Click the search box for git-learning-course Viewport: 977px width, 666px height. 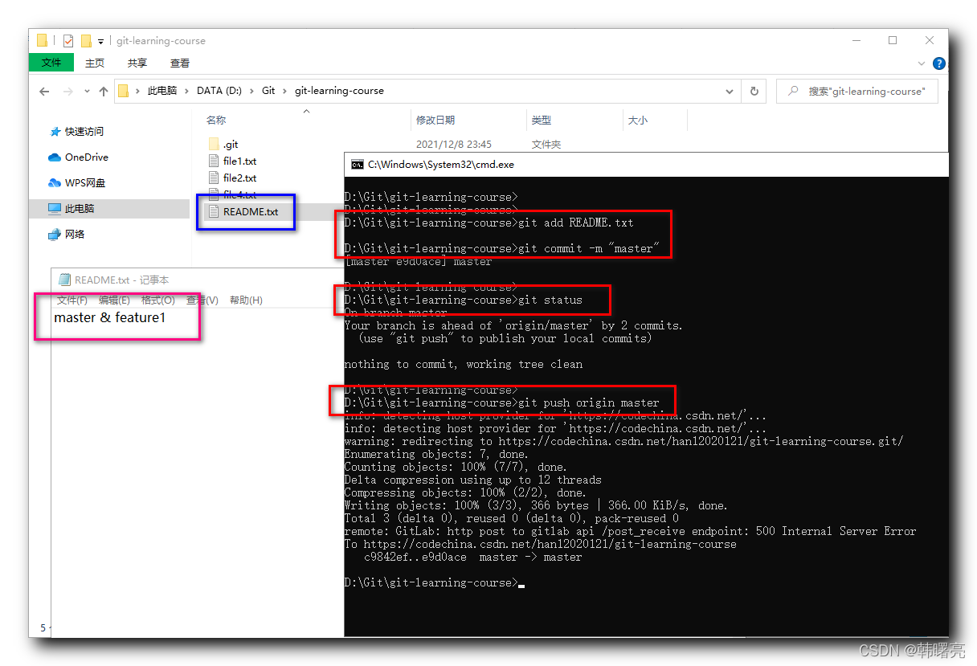(856, 92)
